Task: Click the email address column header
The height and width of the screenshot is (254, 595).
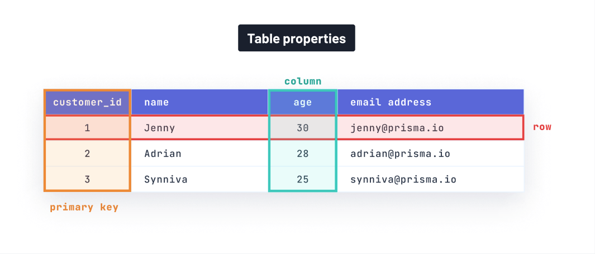Action: pos(430,102)
